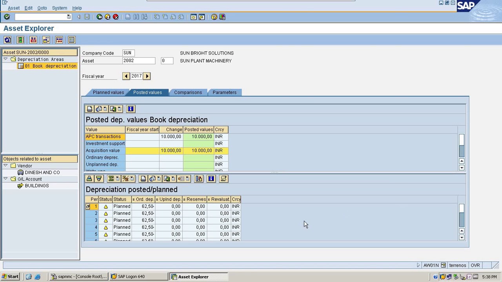Click the asset values icon with red numbers
This screenshot has width=502, height=282.
click(33, 40)
